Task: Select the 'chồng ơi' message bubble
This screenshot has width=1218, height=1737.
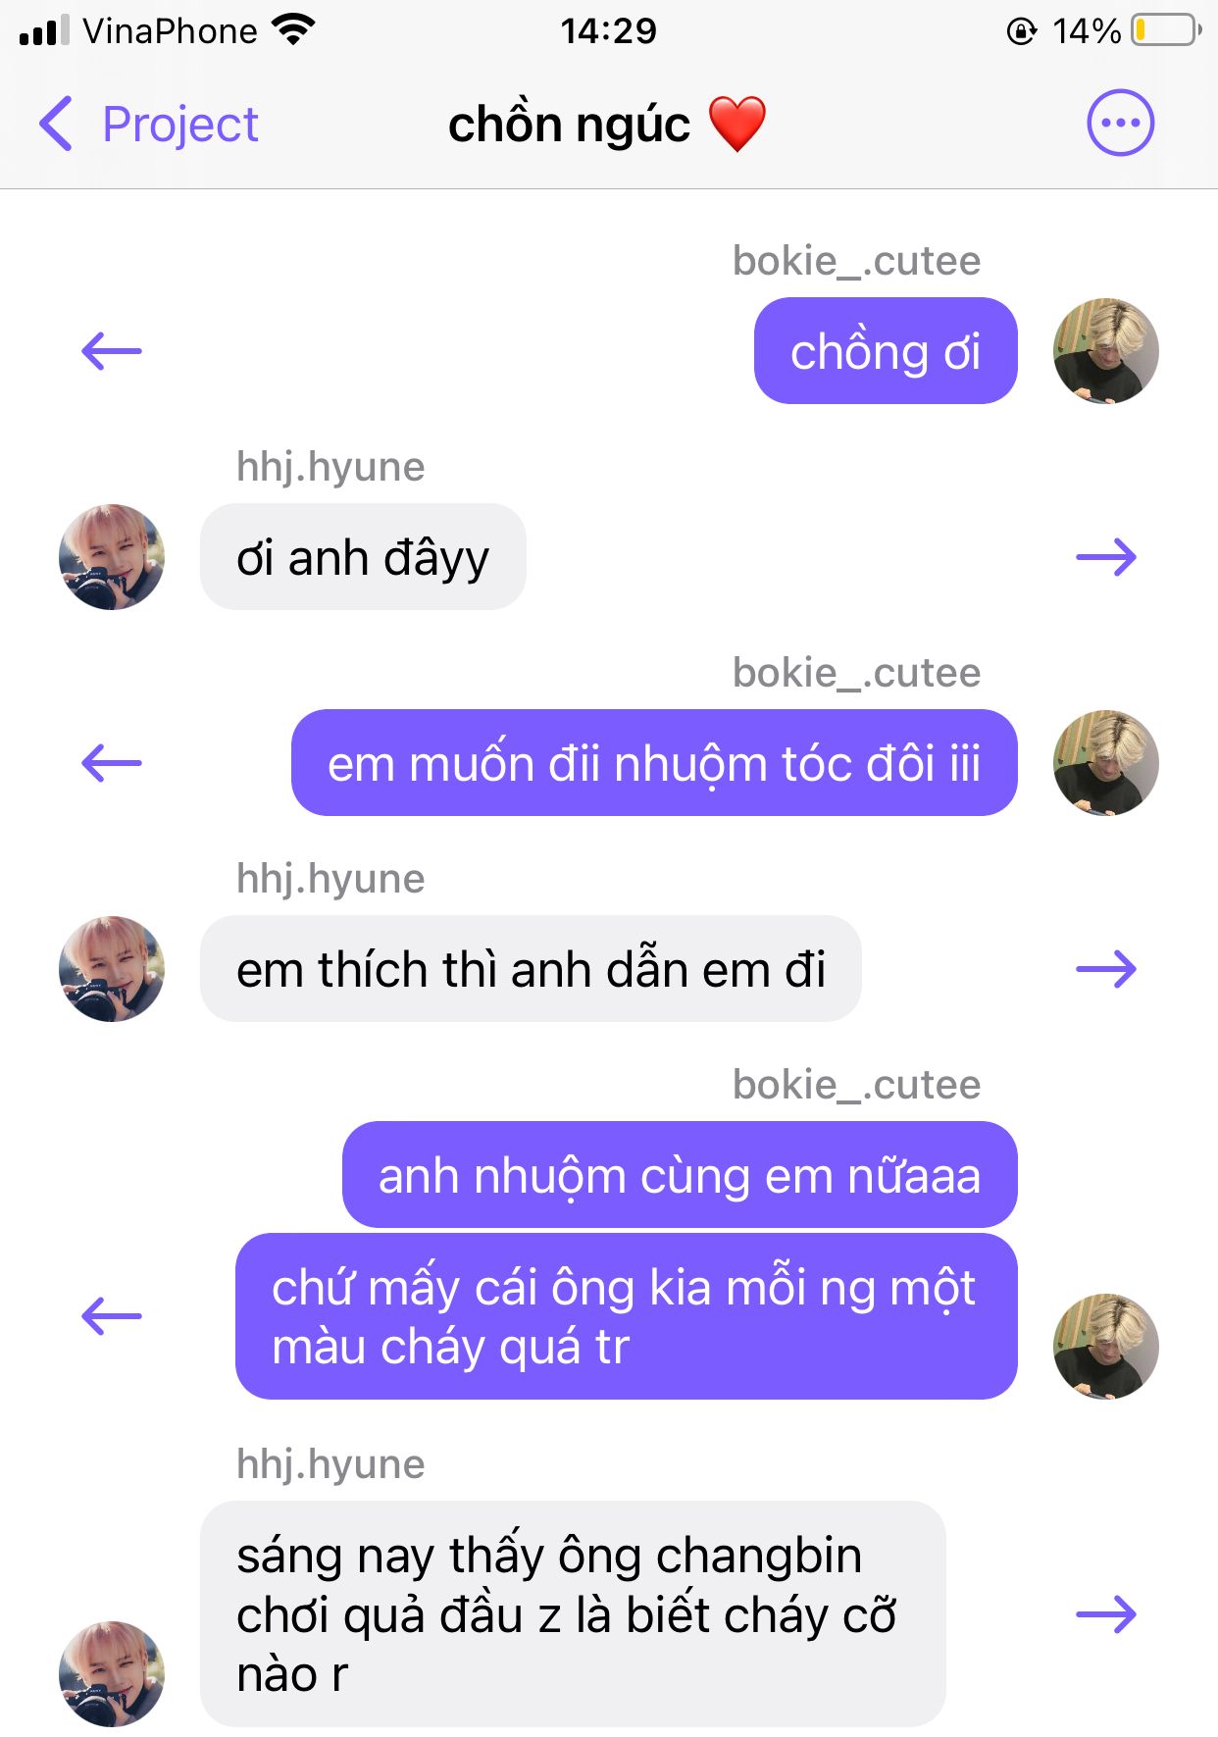Action: point(886,351)
